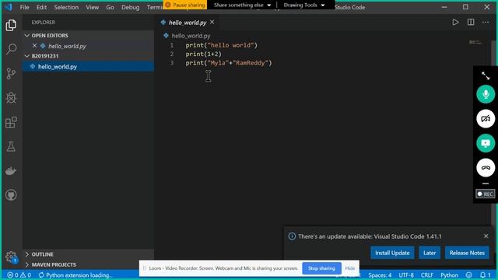
Task: Open the Selection menu
Action: 66,7
